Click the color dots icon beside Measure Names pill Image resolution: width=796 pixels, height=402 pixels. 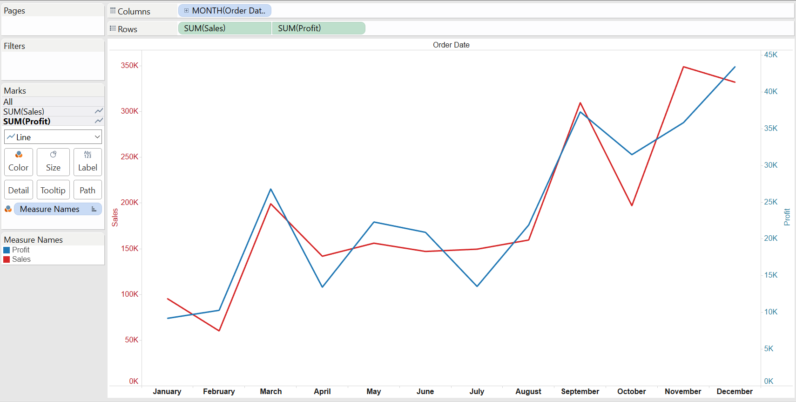(8, 209)
